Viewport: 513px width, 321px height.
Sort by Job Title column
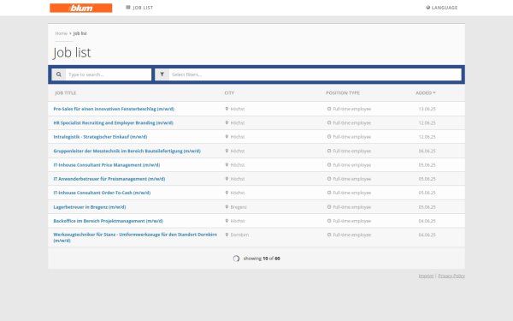tap(66, 93)
